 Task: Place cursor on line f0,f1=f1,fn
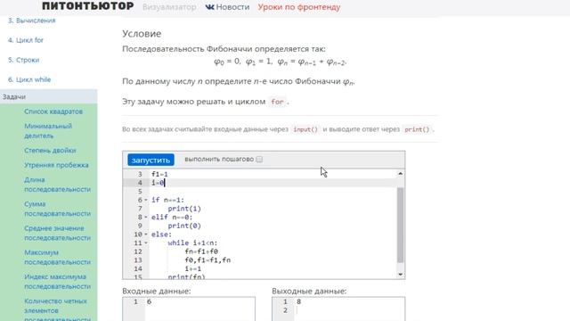click(208, 259)
